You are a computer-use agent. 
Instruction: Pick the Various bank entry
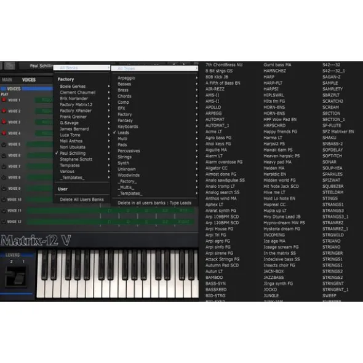[82, 171]
